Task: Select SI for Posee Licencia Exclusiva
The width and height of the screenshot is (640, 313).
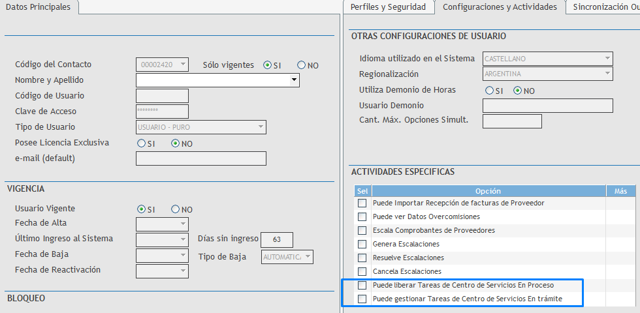Action: click(x=141, y=143)
